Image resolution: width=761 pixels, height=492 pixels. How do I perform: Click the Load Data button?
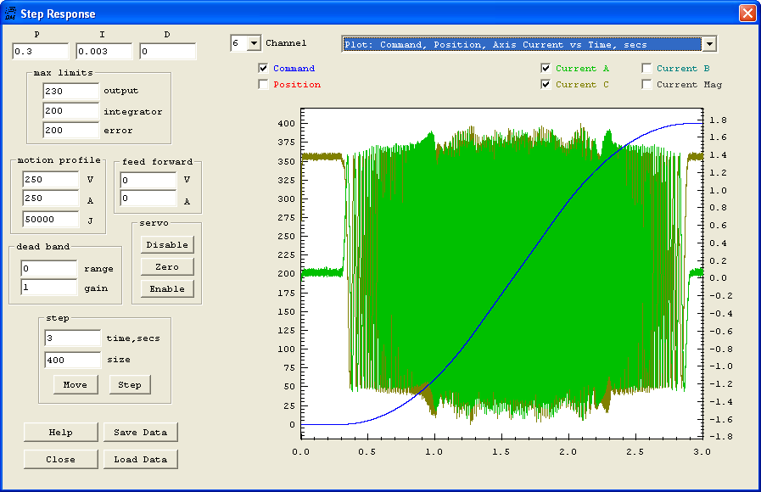click(x=142, y=460)
